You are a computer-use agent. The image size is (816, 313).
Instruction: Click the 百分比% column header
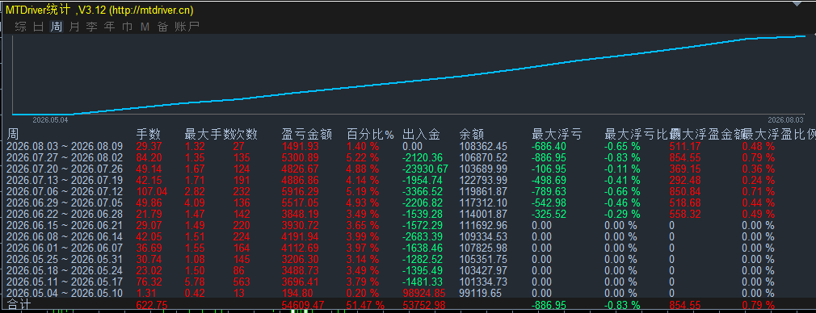[371, 135]
